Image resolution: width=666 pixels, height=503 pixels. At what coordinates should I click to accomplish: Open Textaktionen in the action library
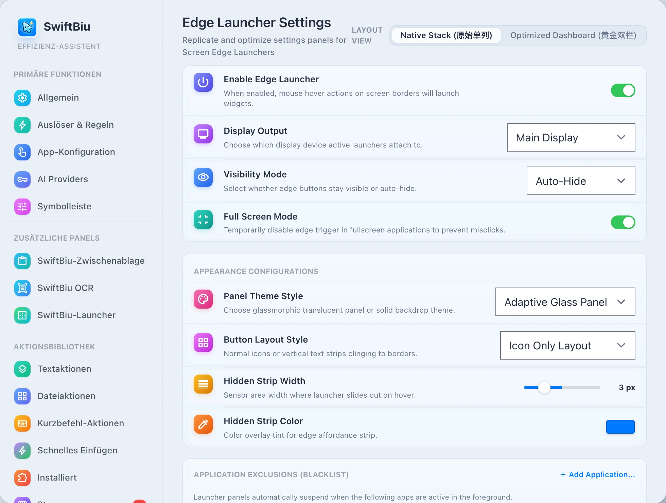[82, 369]
